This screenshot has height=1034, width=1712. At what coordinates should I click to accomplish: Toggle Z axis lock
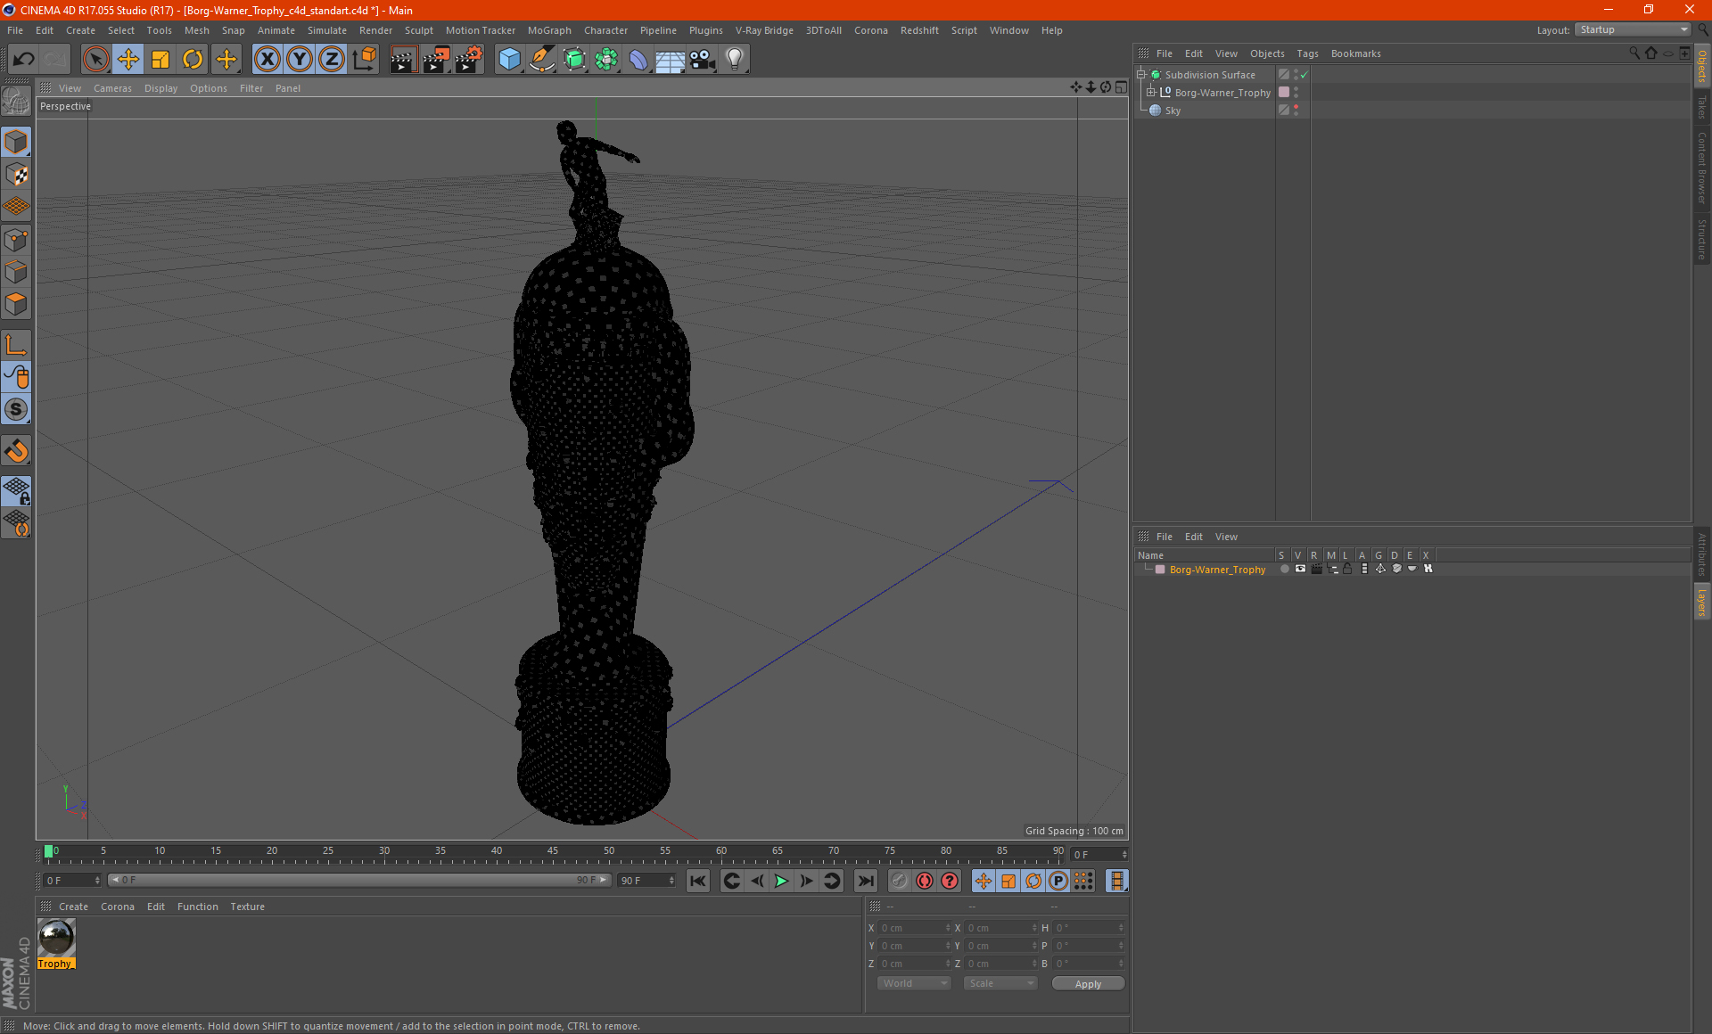[x=332, y=60]
